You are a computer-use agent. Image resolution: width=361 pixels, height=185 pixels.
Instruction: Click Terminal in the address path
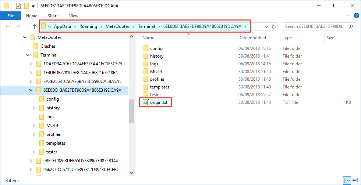(146, 26)
